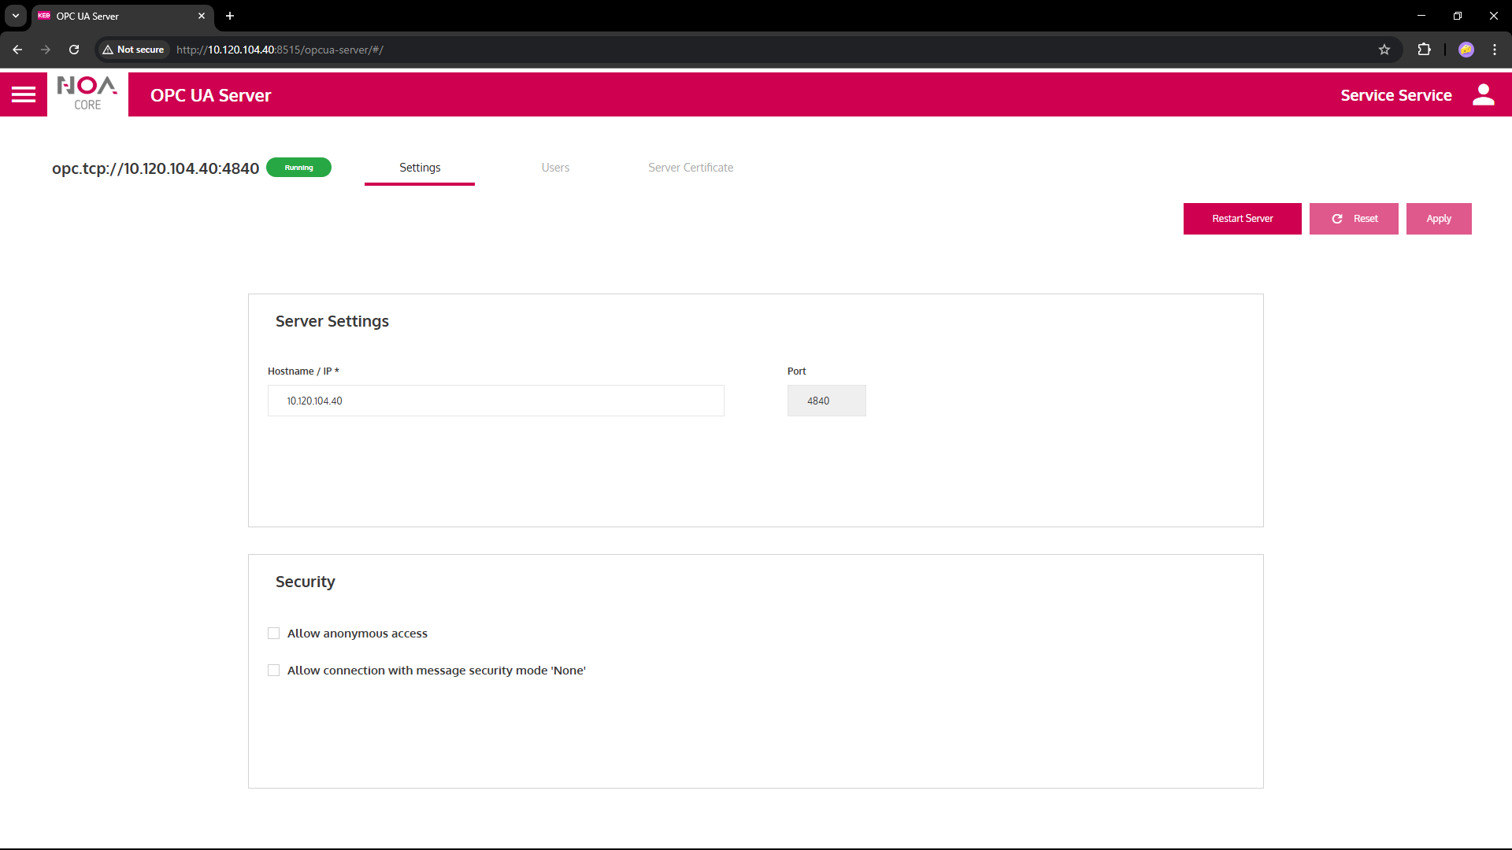This screenshot has width=1512, height=850.
Task: Open Chrome three-dot menu
Action: (1495, 50)
